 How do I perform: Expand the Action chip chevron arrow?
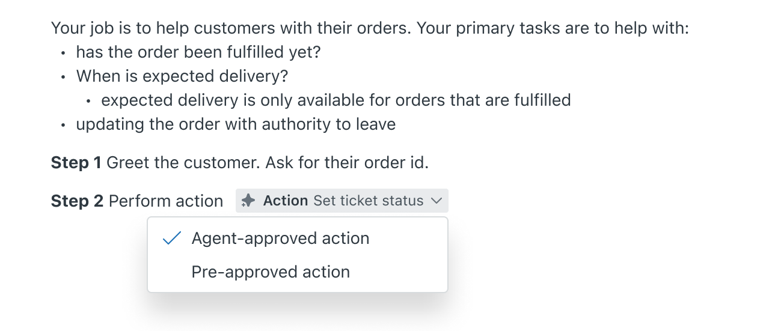(437, 201)
